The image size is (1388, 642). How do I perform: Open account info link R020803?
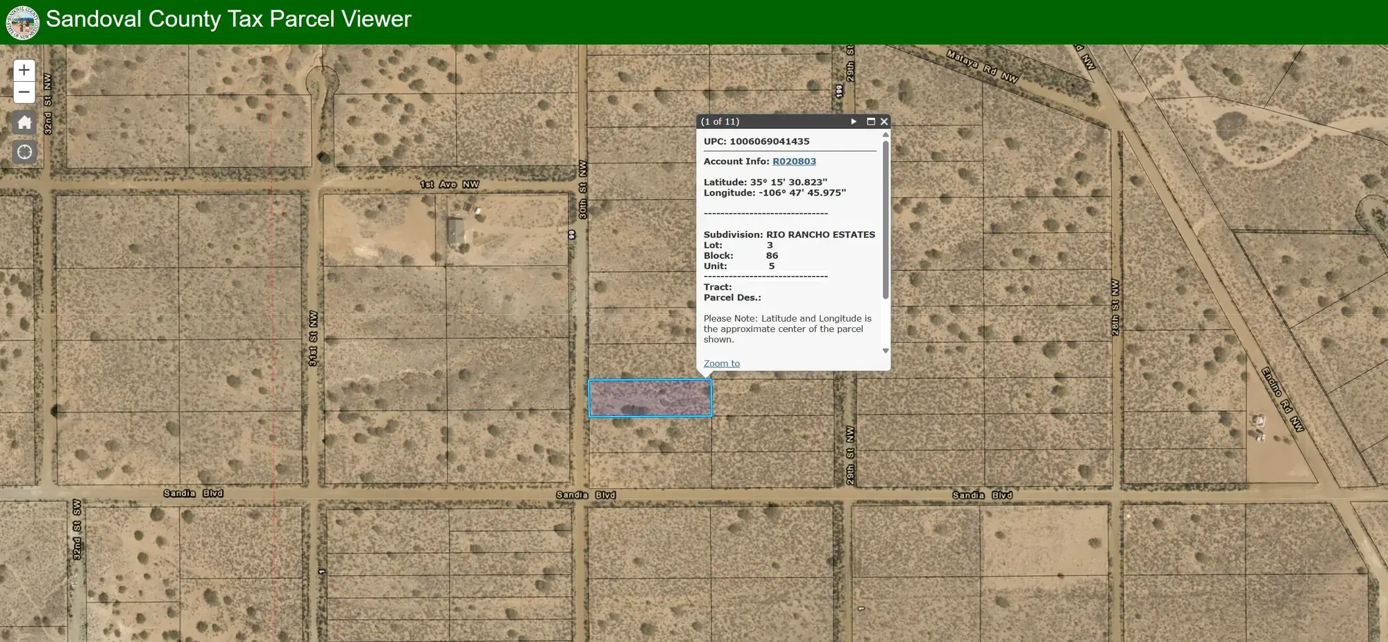[x=794, y=162]
